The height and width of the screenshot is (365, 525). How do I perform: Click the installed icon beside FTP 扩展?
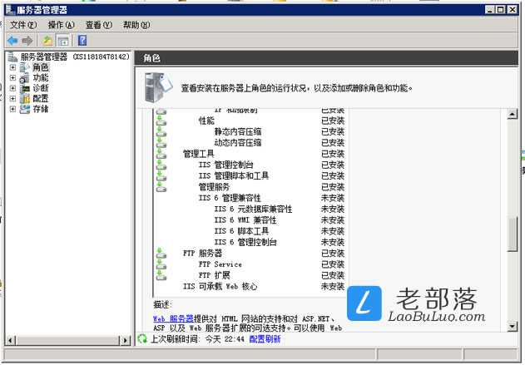(x=161, y=275)
